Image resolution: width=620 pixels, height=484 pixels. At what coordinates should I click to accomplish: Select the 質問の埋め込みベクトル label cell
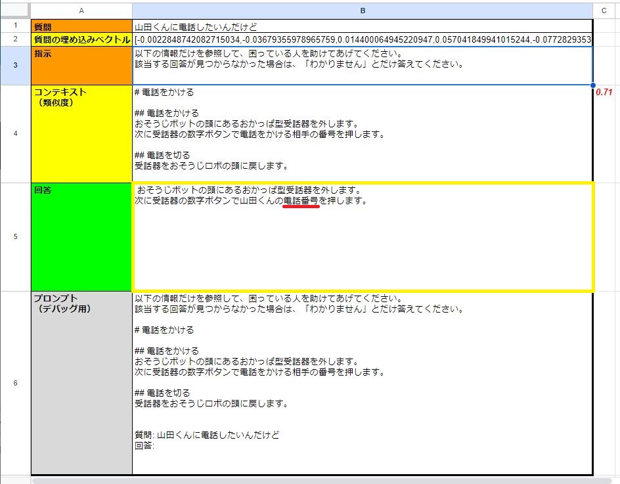pyautogui.click(x=81, y=40)
